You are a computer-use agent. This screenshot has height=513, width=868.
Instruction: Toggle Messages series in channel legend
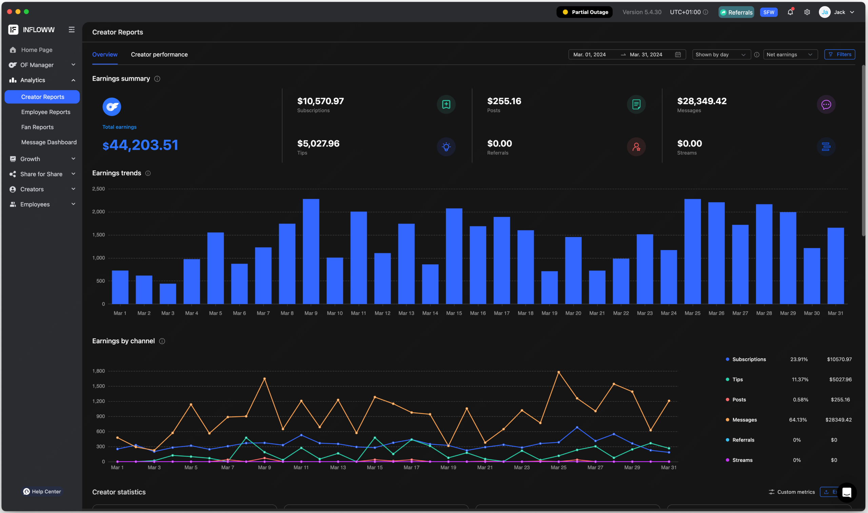click(744, 420)
